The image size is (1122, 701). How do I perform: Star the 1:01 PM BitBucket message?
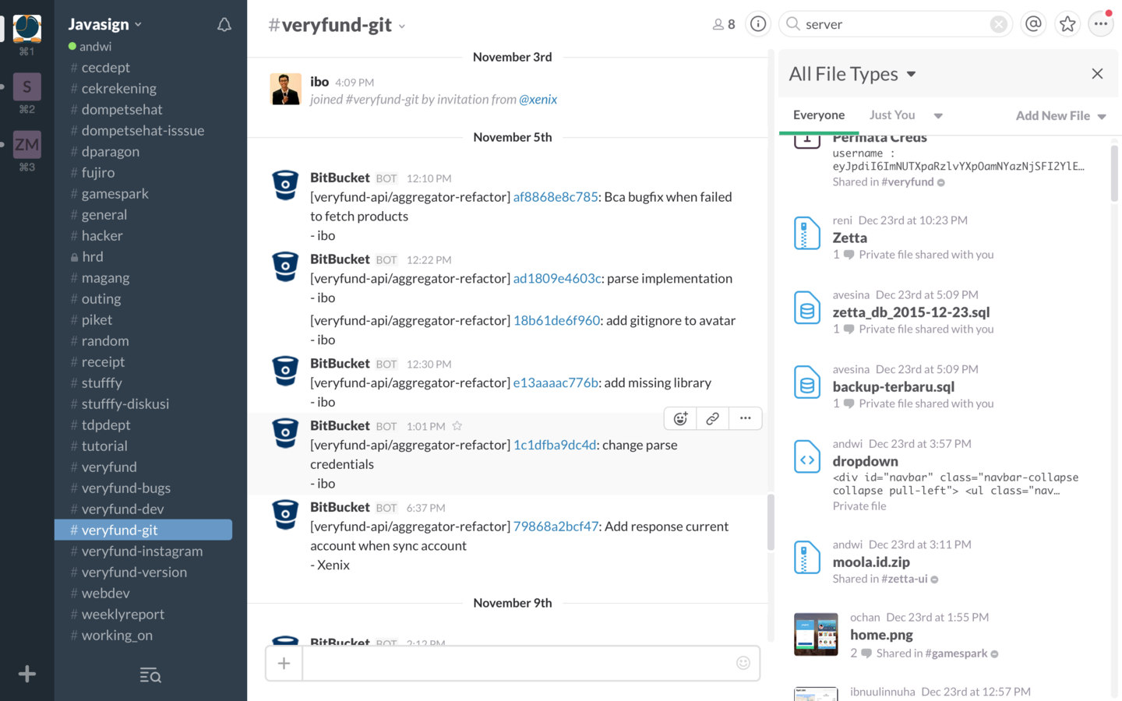457,426
